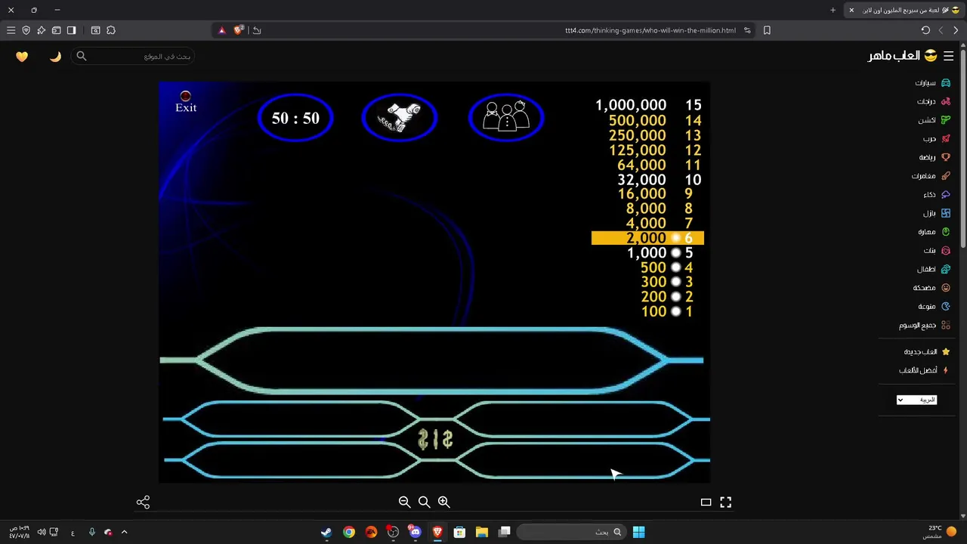The image size is (967, 544).
Task: Switch game to theater mode
Action: coord(706,502)
